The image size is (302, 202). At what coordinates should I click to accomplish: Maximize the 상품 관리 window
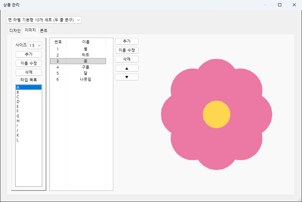click(x=280, y=5)
